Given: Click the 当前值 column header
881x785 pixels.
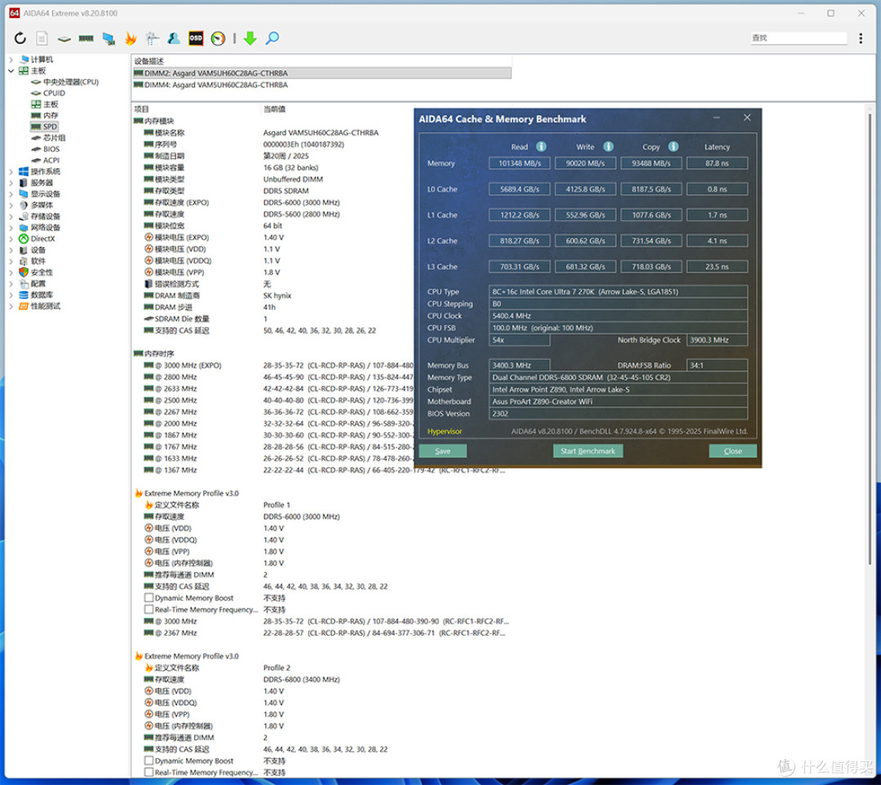Looking at the screenshot, I should tap(274, 109).
